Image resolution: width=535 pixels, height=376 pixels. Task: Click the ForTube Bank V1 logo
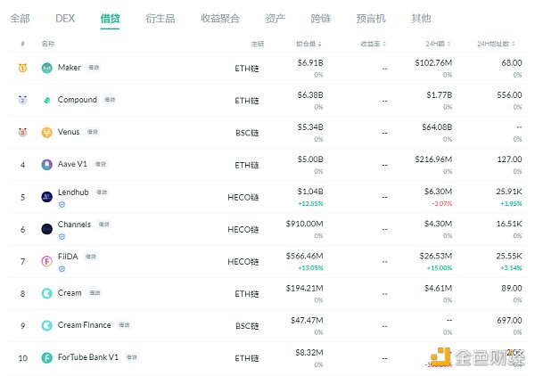(x=47, y=357)
